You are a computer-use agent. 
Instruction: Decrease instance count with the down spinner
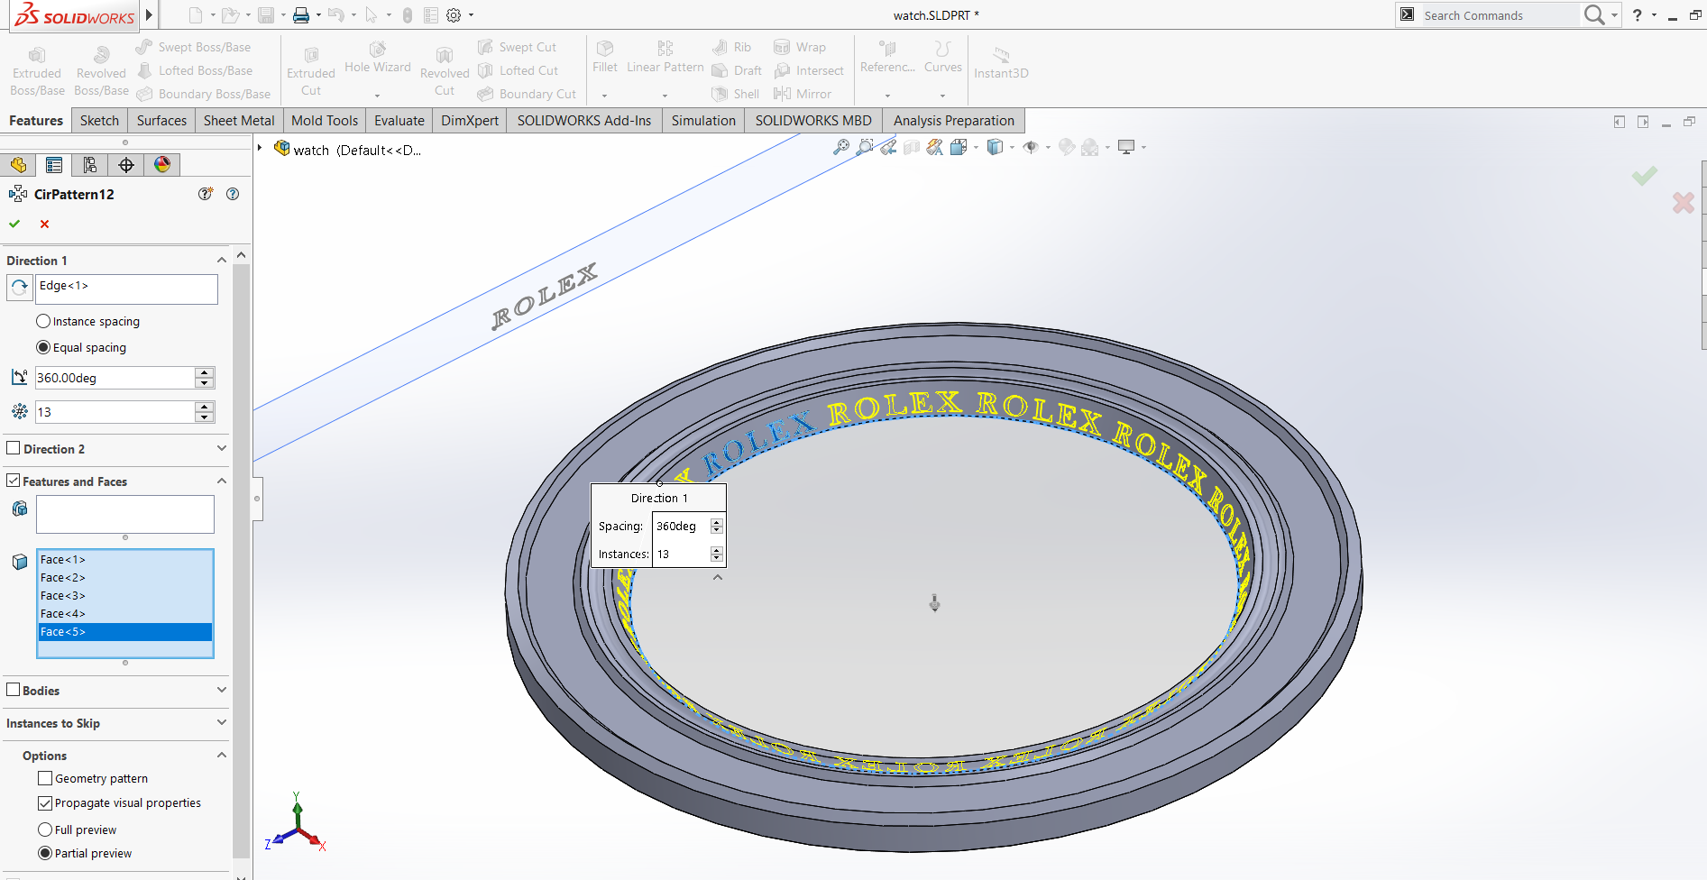pos(205,417)
